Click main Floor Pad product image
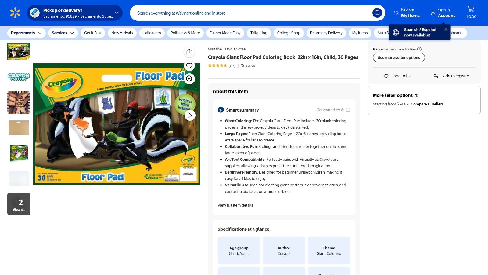This screenshot has width=488, height=275. tap(117, 124)
